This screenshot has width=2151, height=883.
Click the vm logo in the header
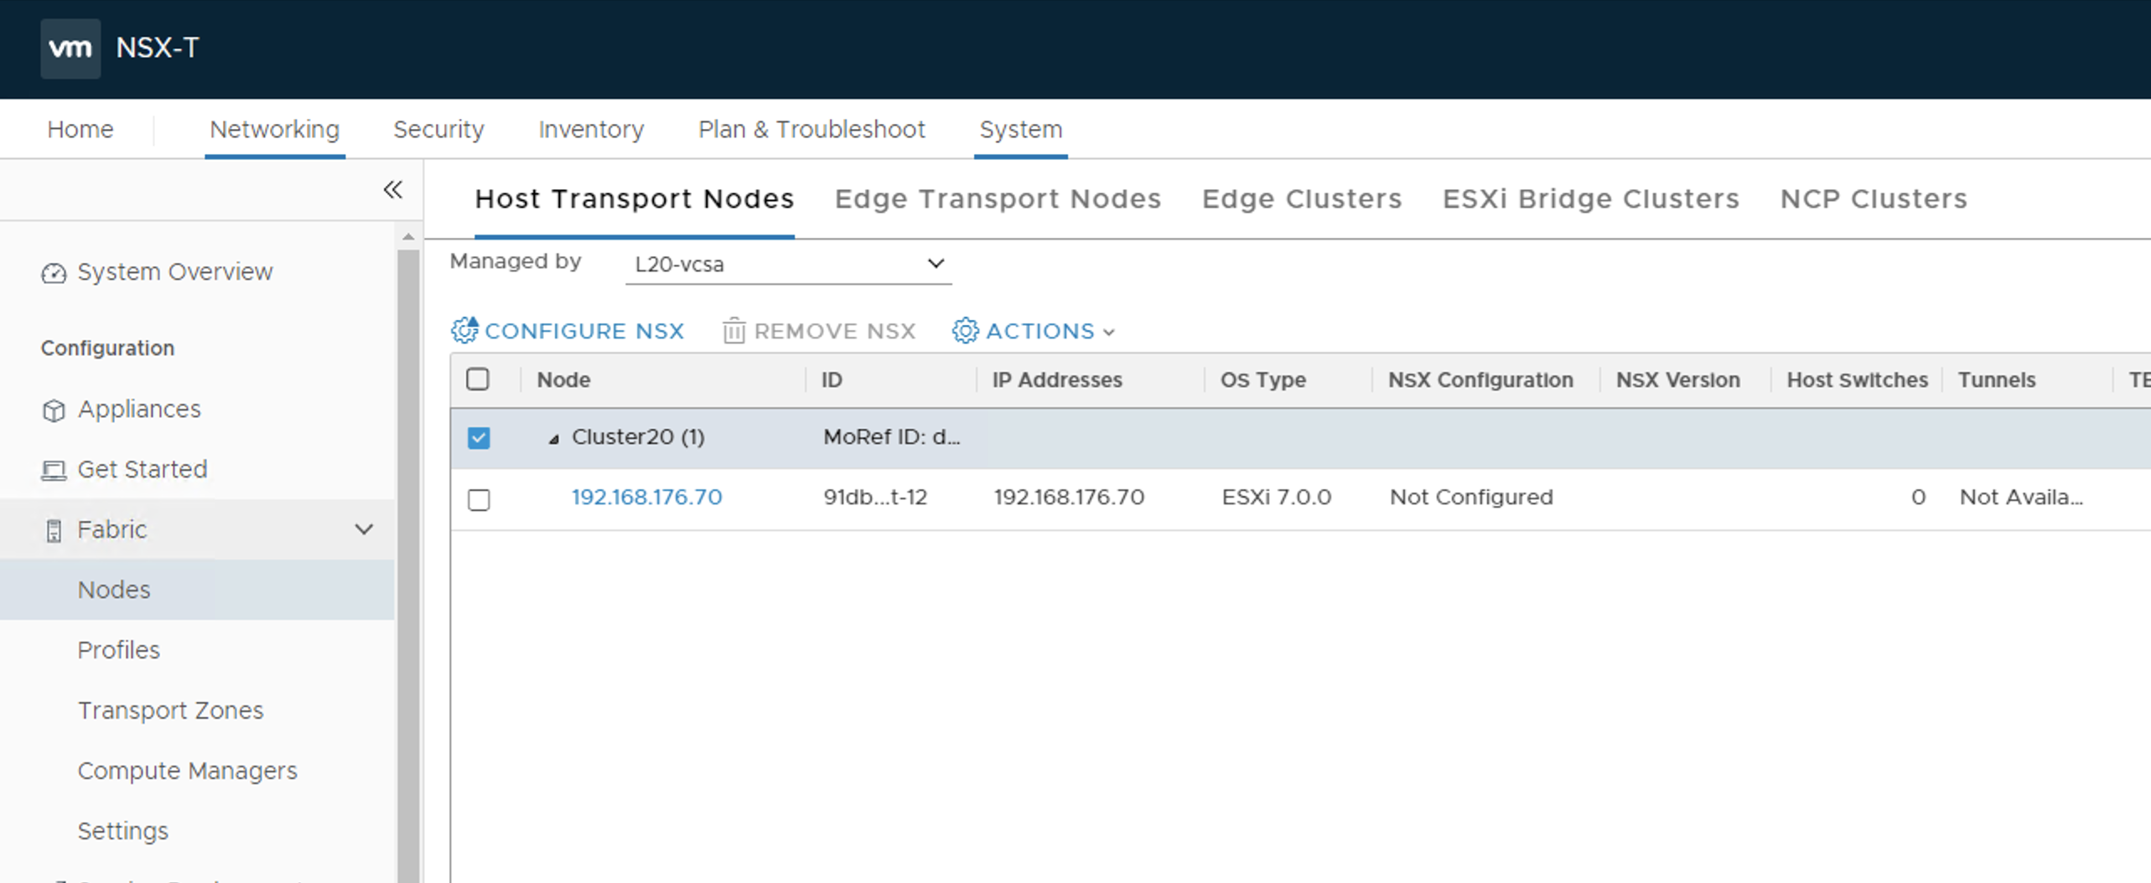[x=70, y=48]
